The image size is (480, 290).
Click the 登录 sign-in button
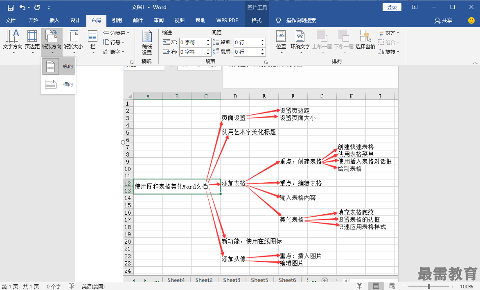[x=392, y=7]
